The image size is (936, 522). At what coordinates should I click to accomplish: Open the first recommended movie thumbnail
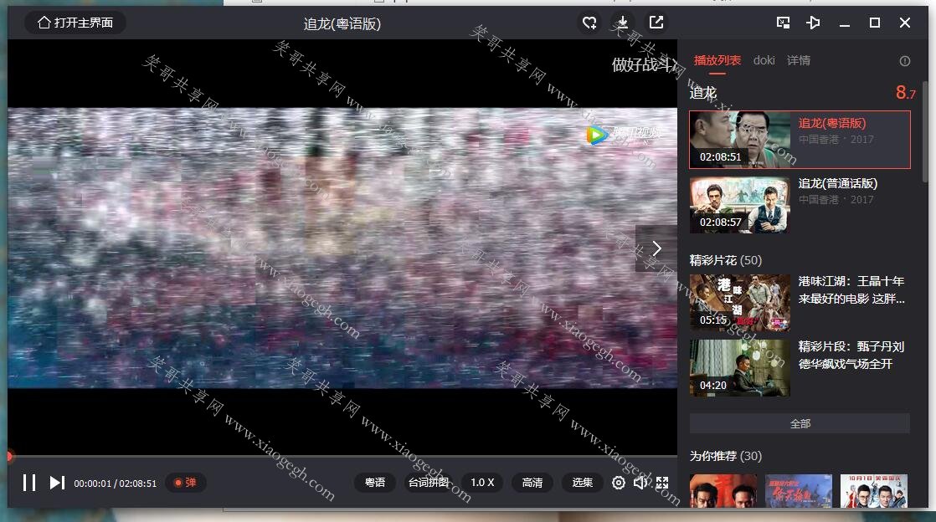coord(723,491)
